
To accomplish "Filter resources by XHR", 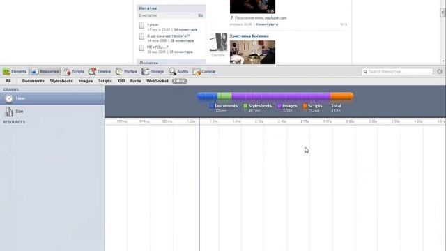I will 121,81.
